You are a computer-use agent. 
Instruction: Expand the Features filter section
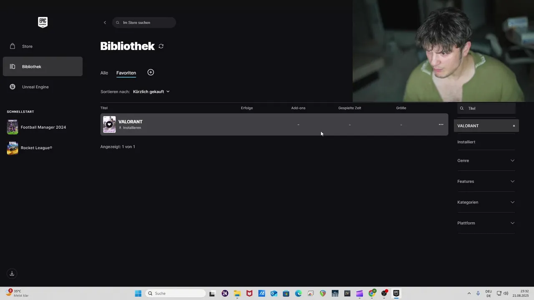point(486,181)
